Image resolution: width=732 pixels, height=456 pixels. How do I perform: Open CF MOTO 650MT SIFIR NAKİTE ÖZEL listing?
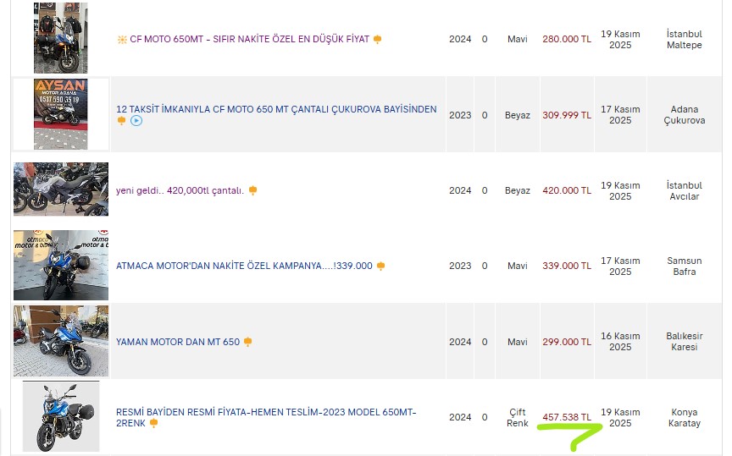point(249,39)
